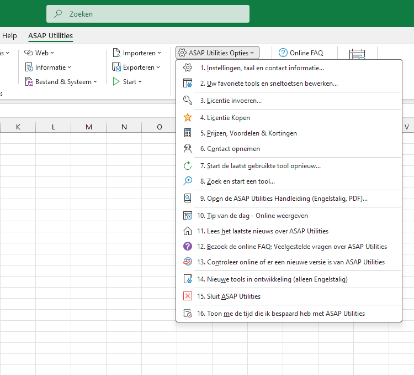Click the house icon for laatste nieuws
The height and width of the screenshot is (375, 414).
coord(188,231)
